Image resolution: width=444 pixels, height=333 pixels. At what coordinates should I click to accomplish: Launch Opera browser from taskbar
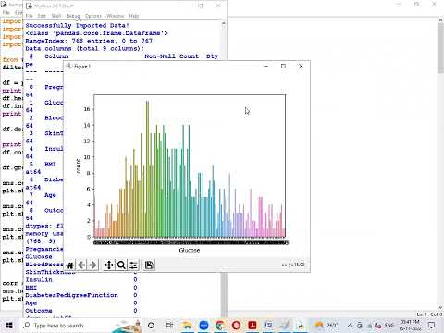236,326
